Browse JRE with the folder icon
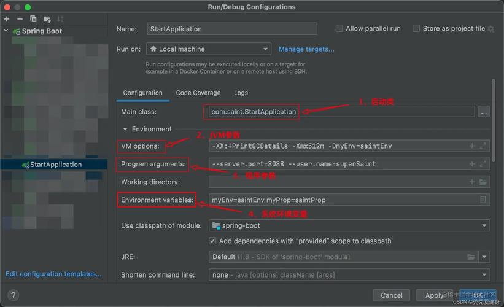Image resolution: width=504 pixels, height=307 pixels. (x=471, y=257)
